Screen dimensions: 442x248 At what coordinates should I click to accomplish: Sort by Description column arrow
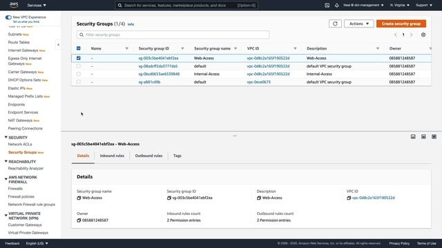[378, 49]
